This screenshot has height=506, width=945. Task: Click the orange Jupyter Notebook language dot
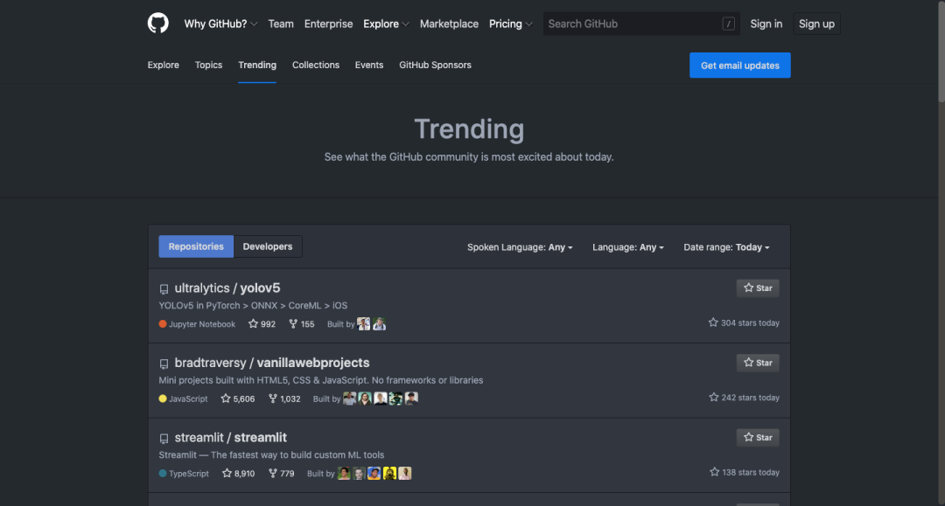[163, 323]
